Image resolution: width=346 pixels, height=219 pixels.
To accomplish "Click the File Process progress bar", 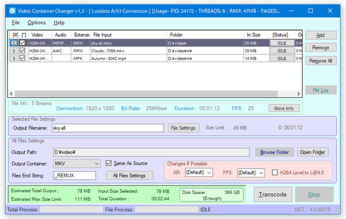I will tap(167, 209).
